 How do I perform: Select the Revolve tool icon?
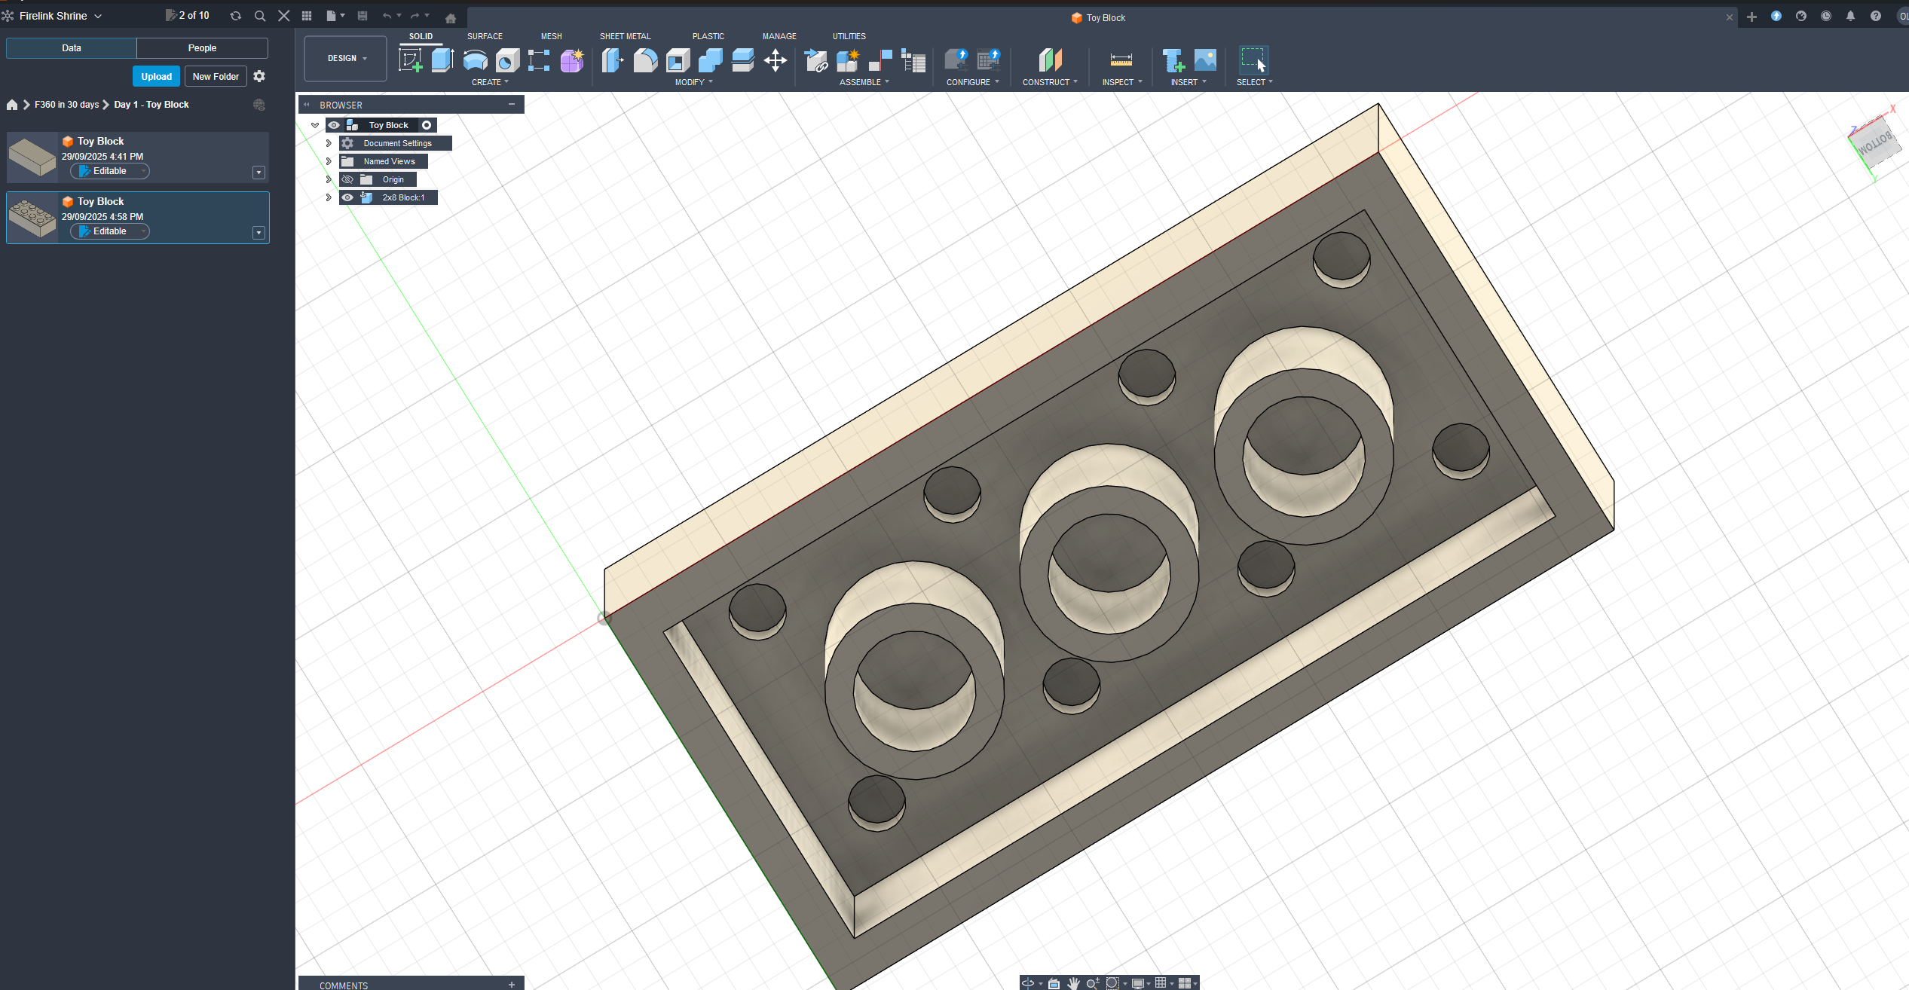(475, 60)
